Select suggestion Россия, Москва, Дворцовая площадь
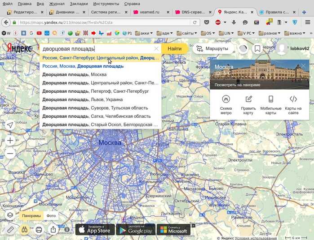 click(100, 66)
